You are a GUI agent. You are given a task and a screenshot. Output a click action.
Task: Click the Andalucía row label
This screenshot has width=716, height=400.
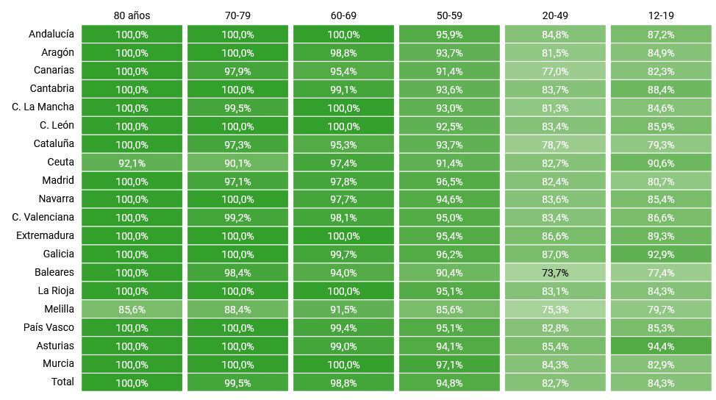point(51,34)
